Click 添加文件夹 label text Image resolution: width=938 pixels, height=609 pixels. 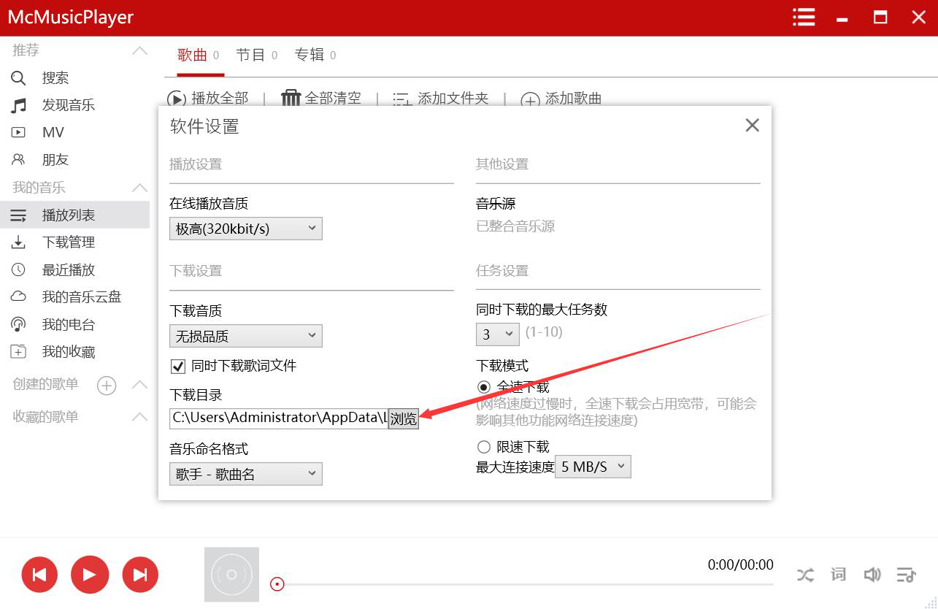(453, 99)
